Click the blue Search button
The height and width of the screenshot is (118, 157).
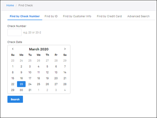point(15,99)
